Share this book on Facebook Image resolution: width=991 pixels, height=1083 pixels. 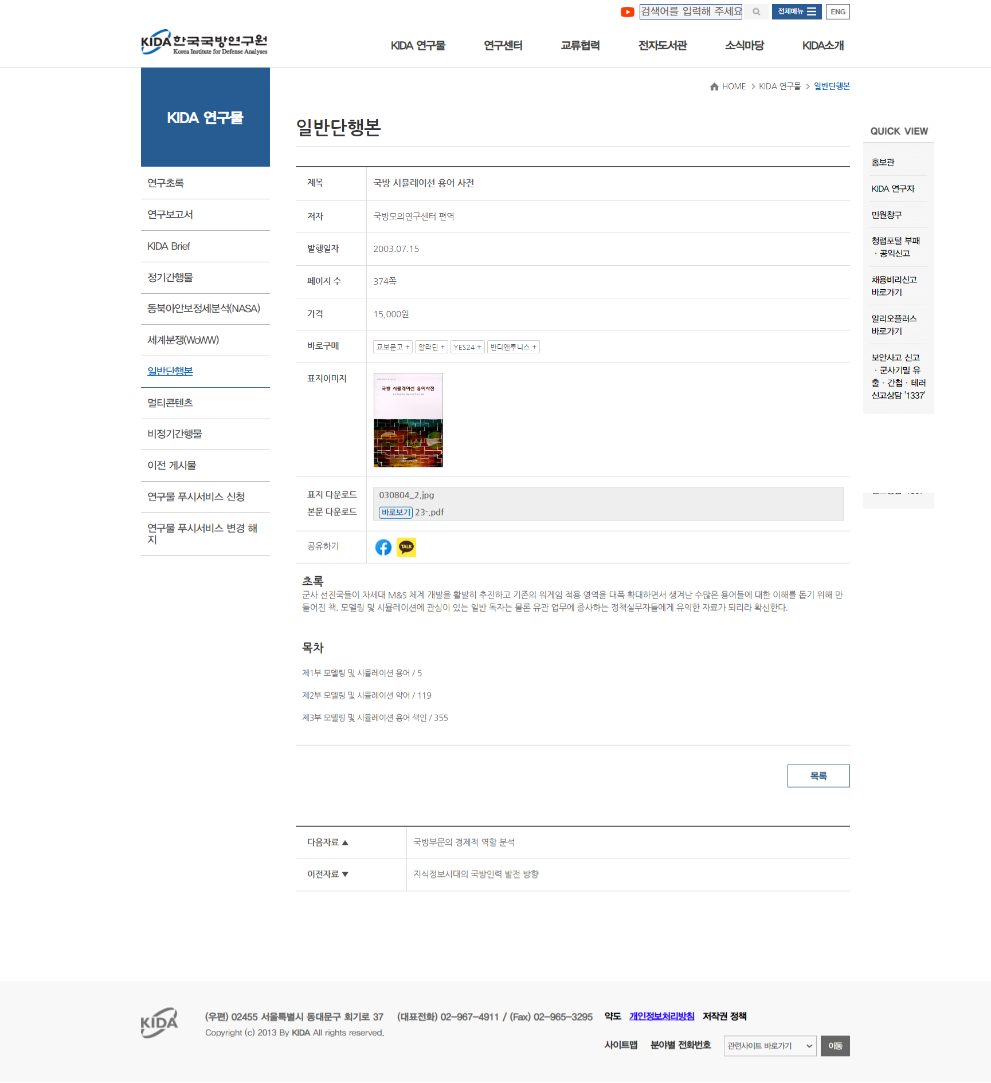pos(383,548)
